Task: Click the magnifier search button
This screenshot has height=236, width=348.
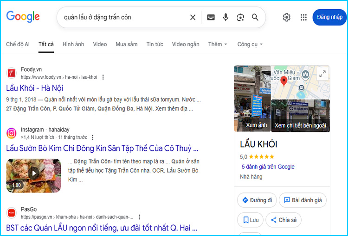Action: tap(255, 17)
